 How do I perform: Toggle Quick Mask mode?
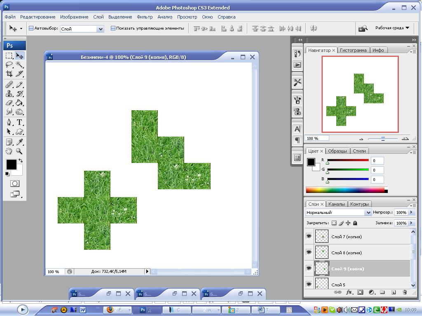[15, 184]
